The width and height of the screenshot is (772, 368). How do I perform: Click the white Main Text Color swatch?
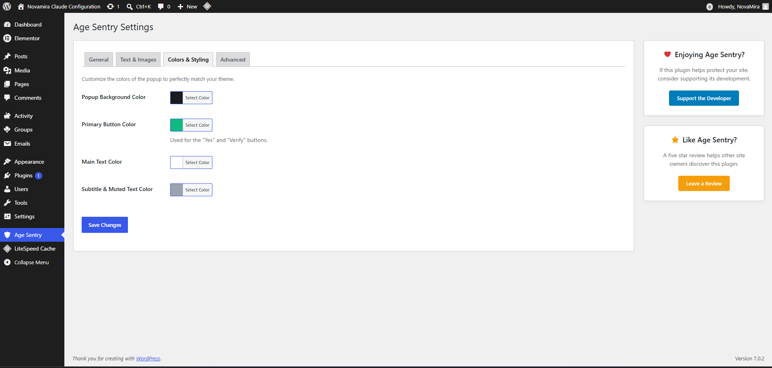coord(177,162)
